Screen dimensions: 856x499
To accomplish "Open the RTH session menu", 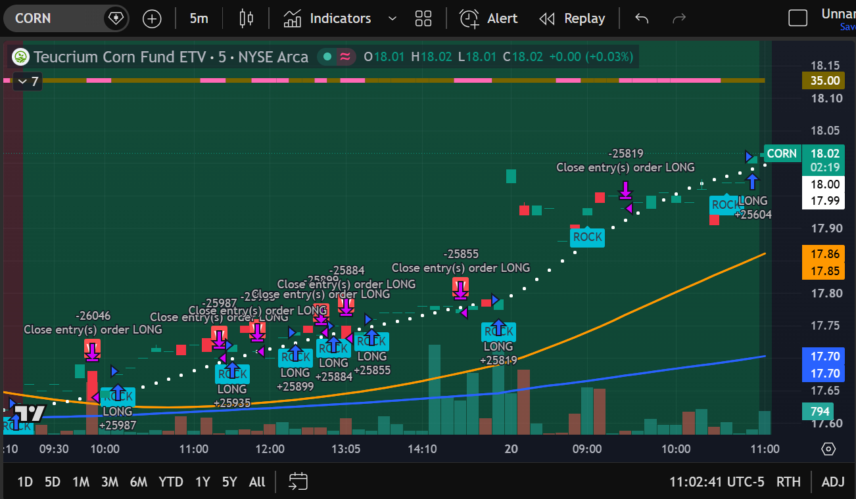I will click(788, 482).
